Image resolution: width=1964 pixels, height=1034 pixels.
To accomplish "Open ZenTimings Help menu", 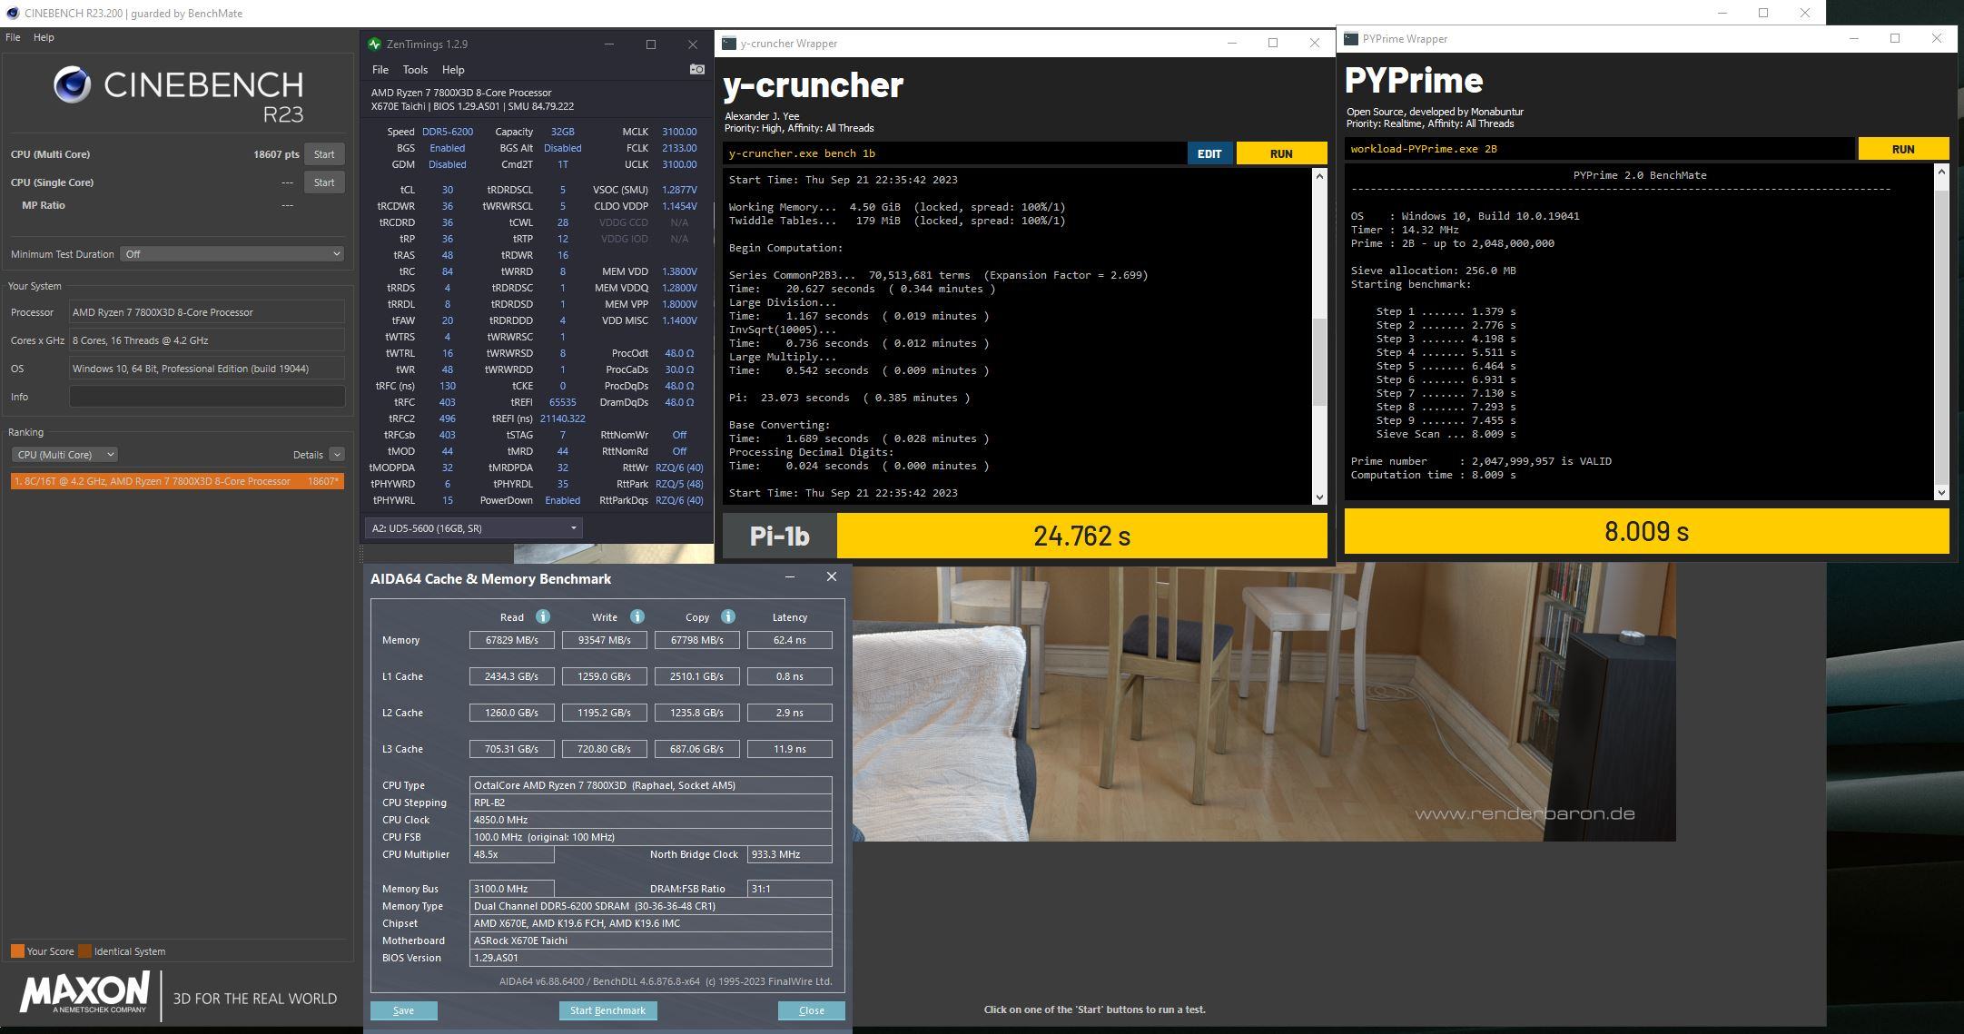I will (453, 69).
